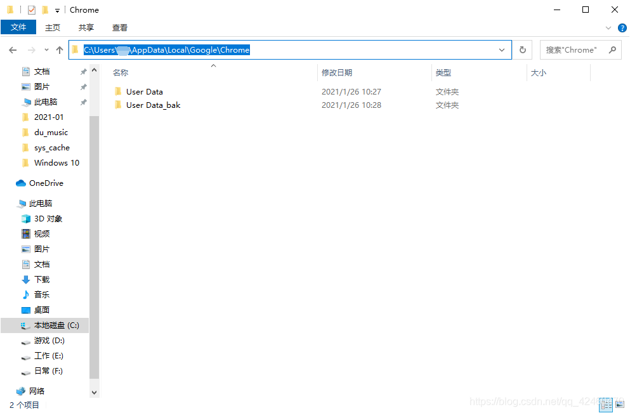Select 工作 (E:) drive
The width and height of the screenshot is (630, 413).
click(48, 355)
